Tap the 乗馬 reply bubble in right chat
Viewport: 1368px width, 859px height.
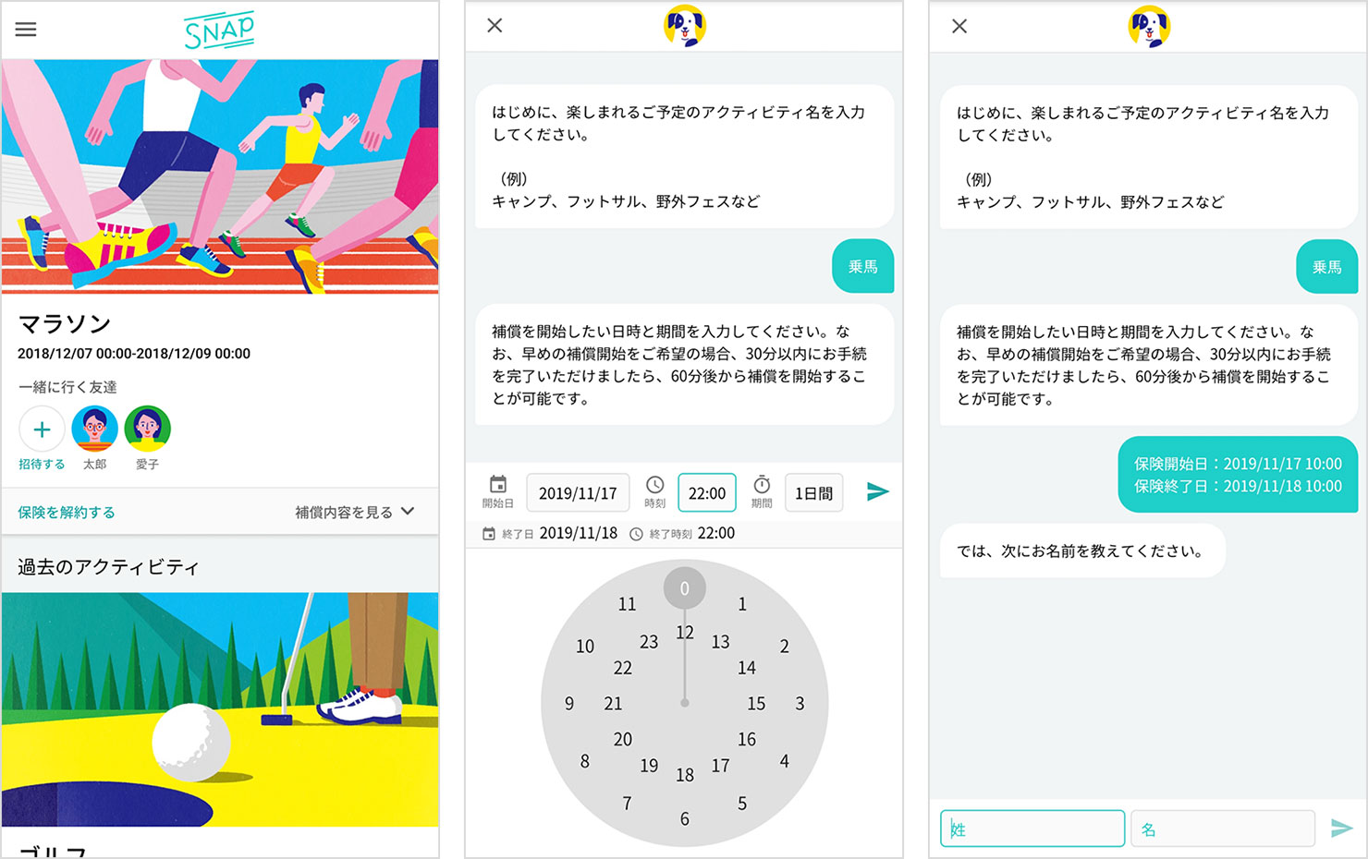click(1326, 266)
